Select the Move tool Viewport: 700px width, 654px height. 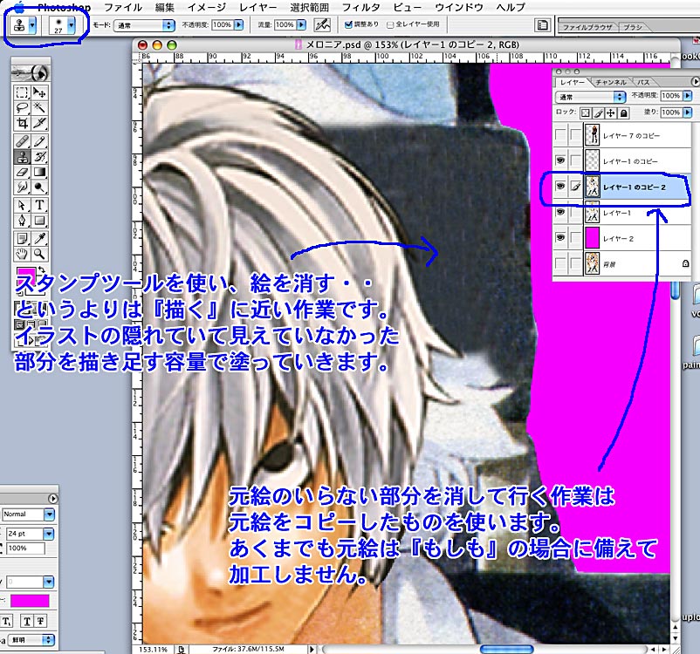click(x=39, y=92)
